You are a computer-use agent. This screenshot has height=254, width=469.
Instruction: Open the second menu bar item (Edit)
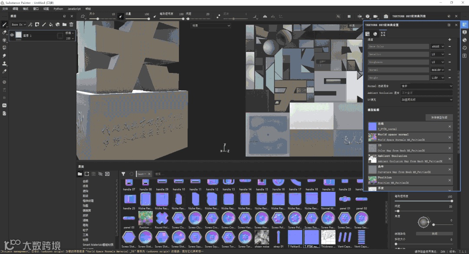(15, 9)
